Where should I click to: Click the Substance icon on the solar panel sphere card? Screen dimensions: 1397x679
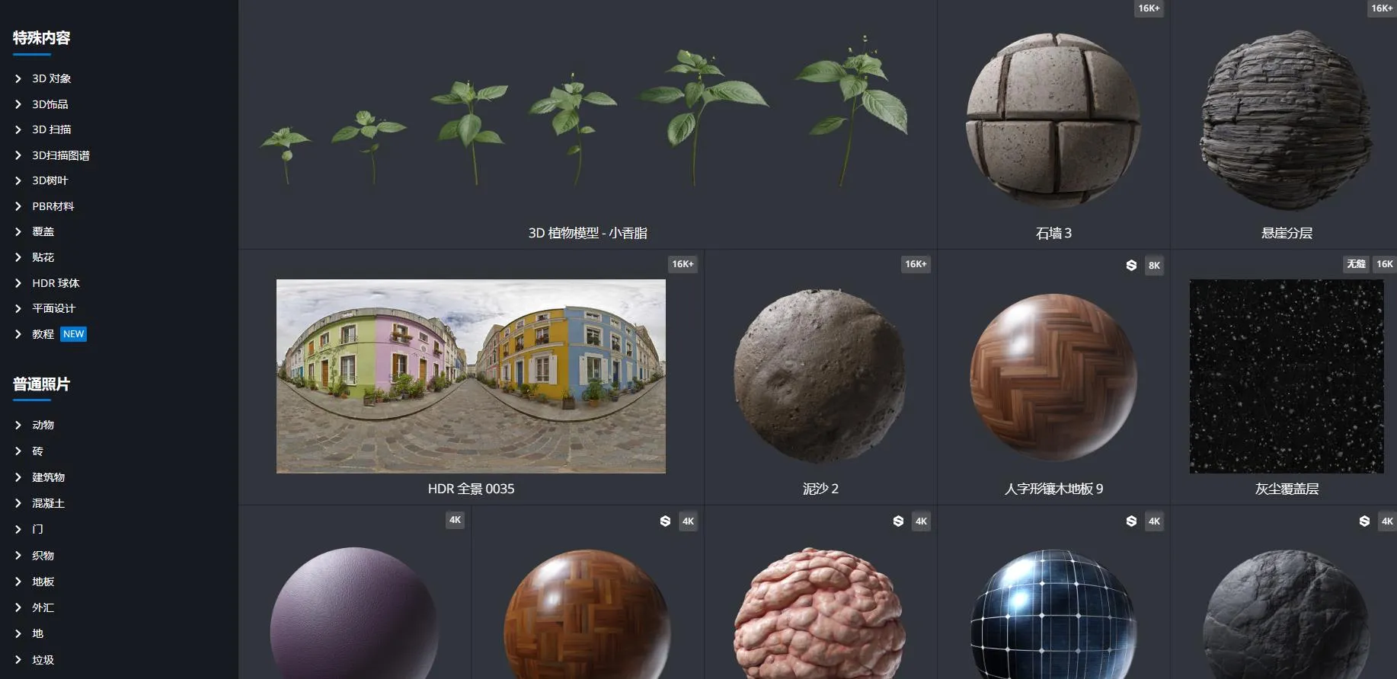1131,521
